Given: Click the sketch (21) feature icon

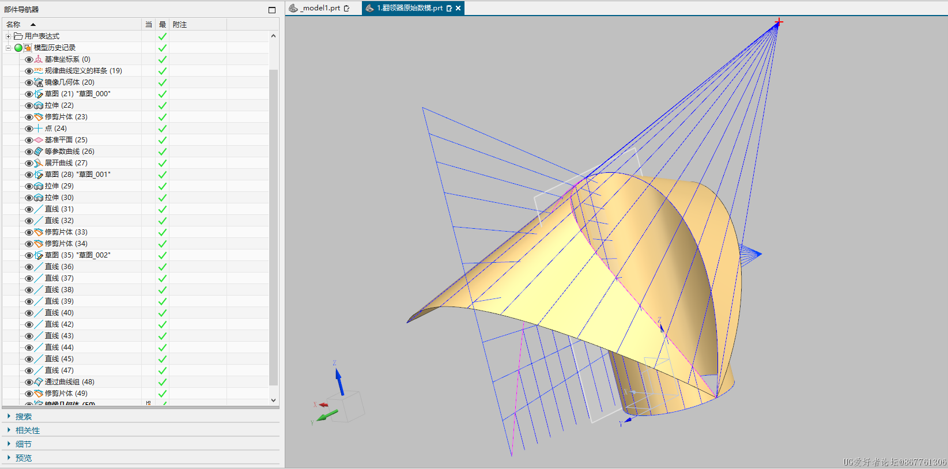Looking at the screenshot, I should tap(39, 94).
